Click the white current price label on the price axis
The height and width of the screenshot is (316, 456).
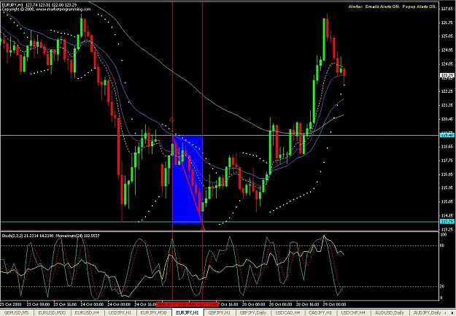pos(447,75)
